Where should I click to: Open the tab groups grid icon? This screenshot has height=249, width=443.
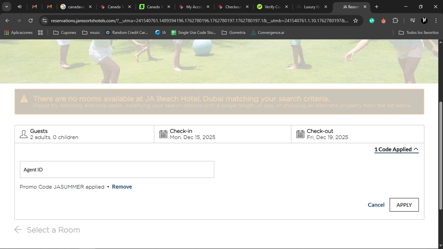click(x=40, y=32)
